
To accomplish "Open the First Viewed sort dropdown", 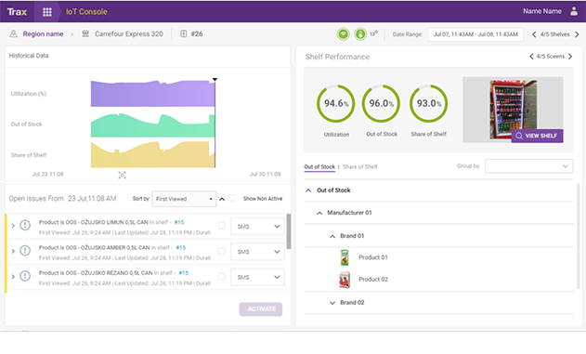I will 184,199.
